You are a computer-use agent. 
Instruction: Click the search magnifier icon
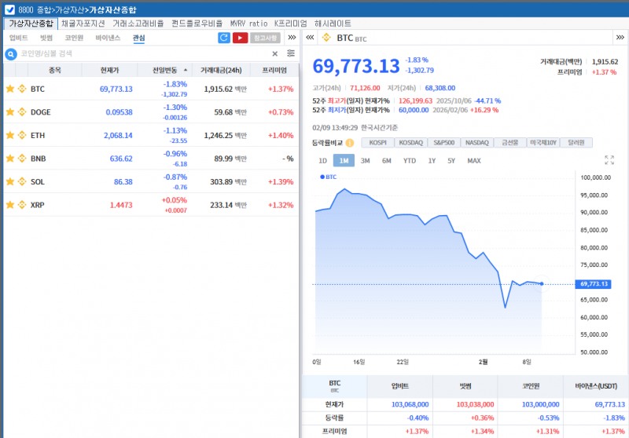tap(11, 53)
